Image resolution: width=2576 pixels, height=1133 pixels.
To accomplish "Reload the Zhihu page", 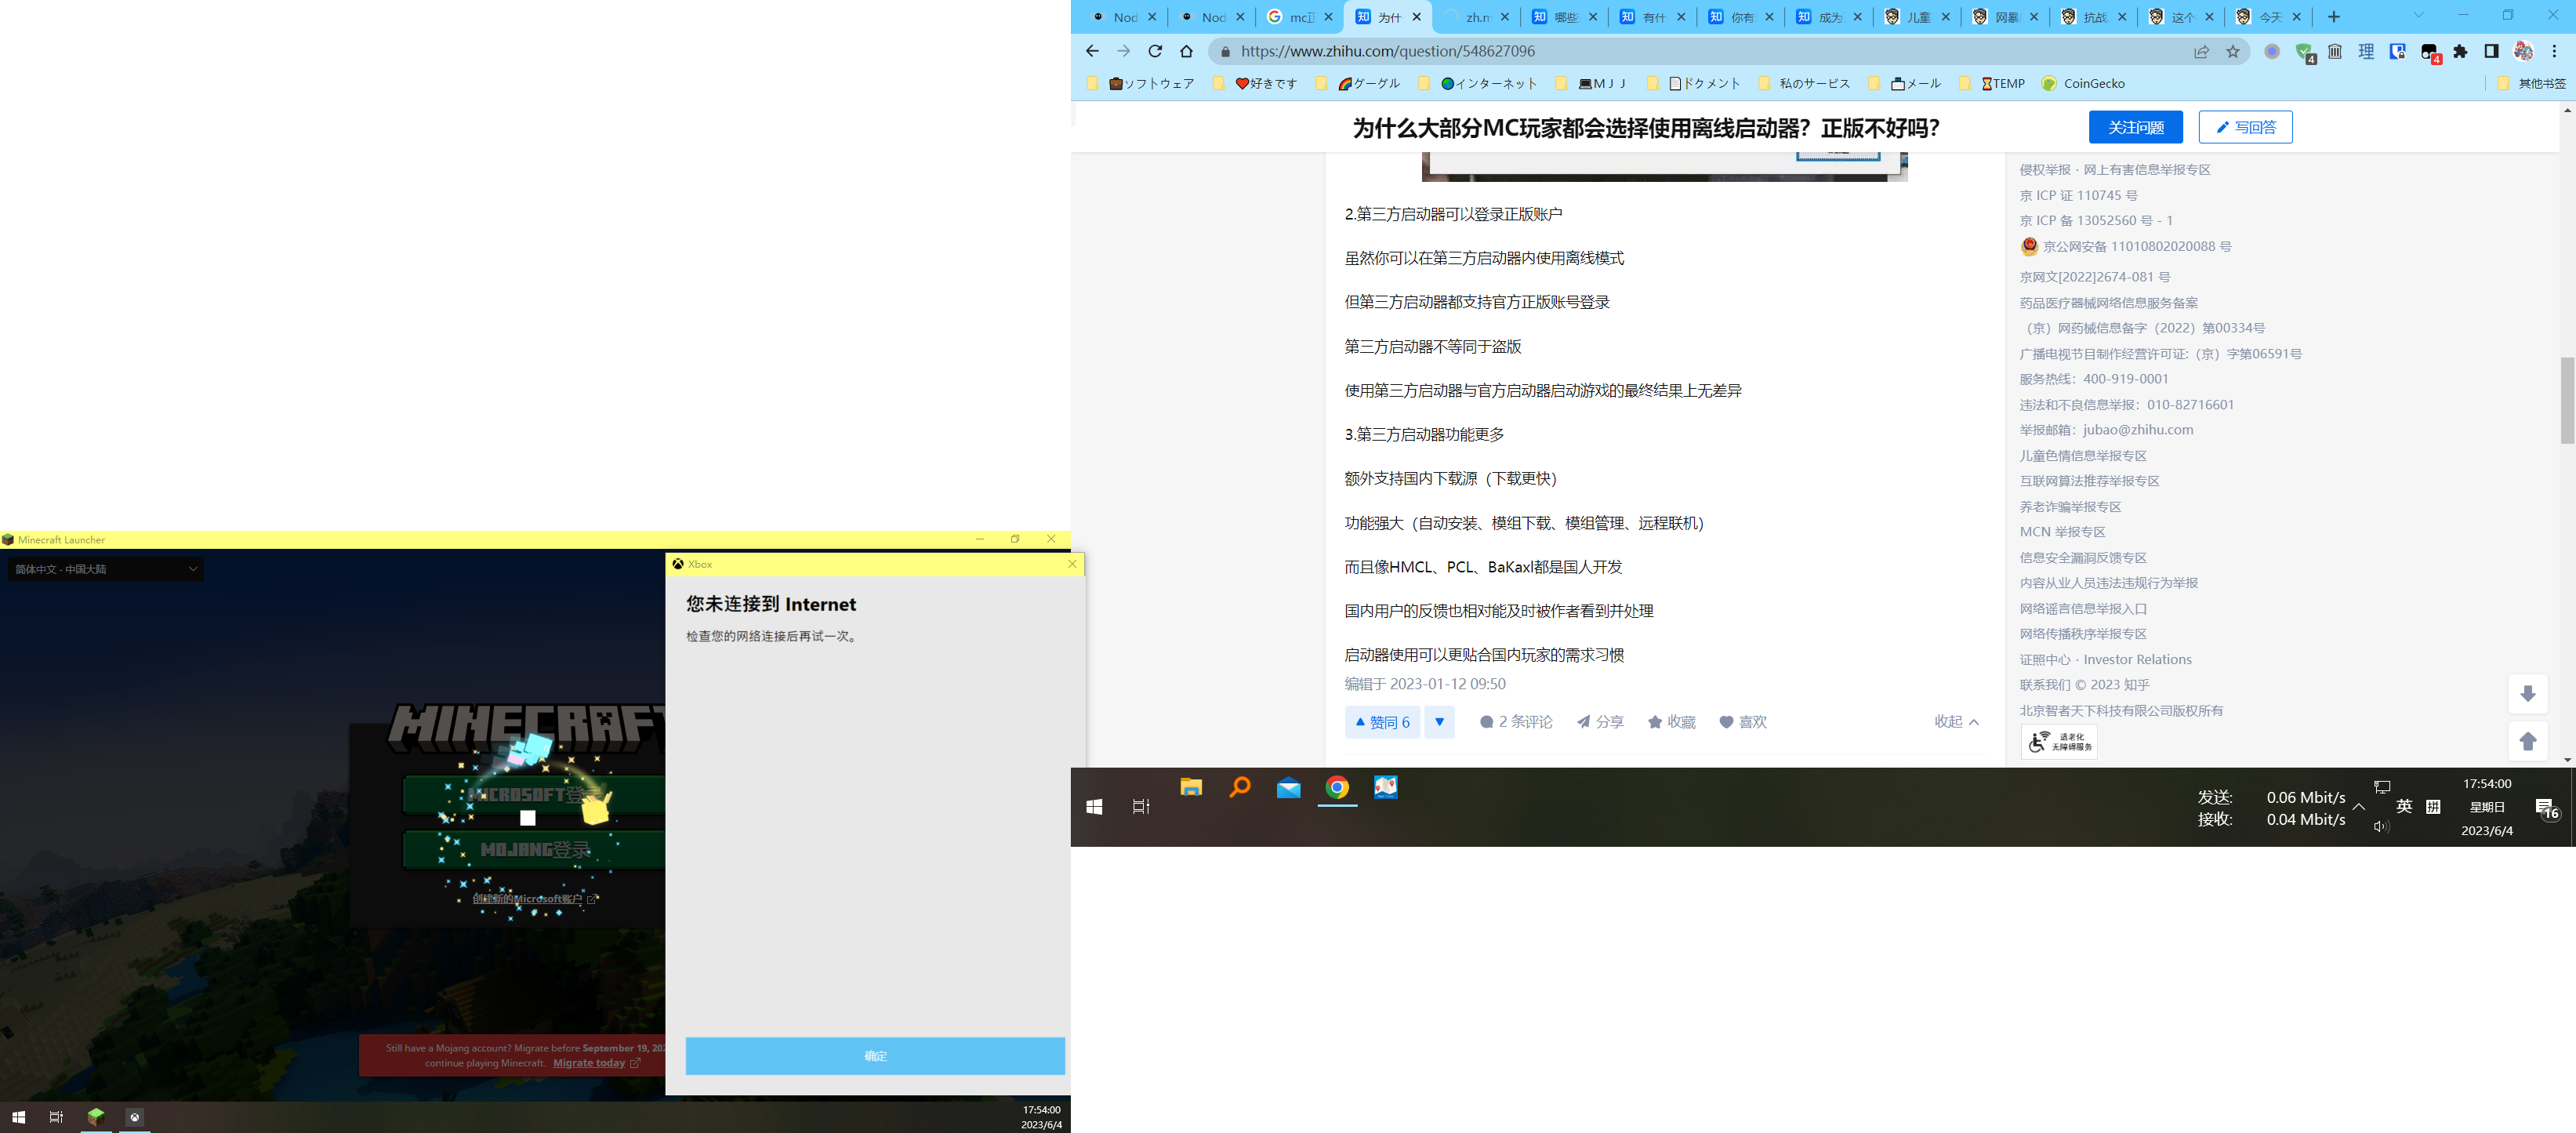I will click(1155, 51).
